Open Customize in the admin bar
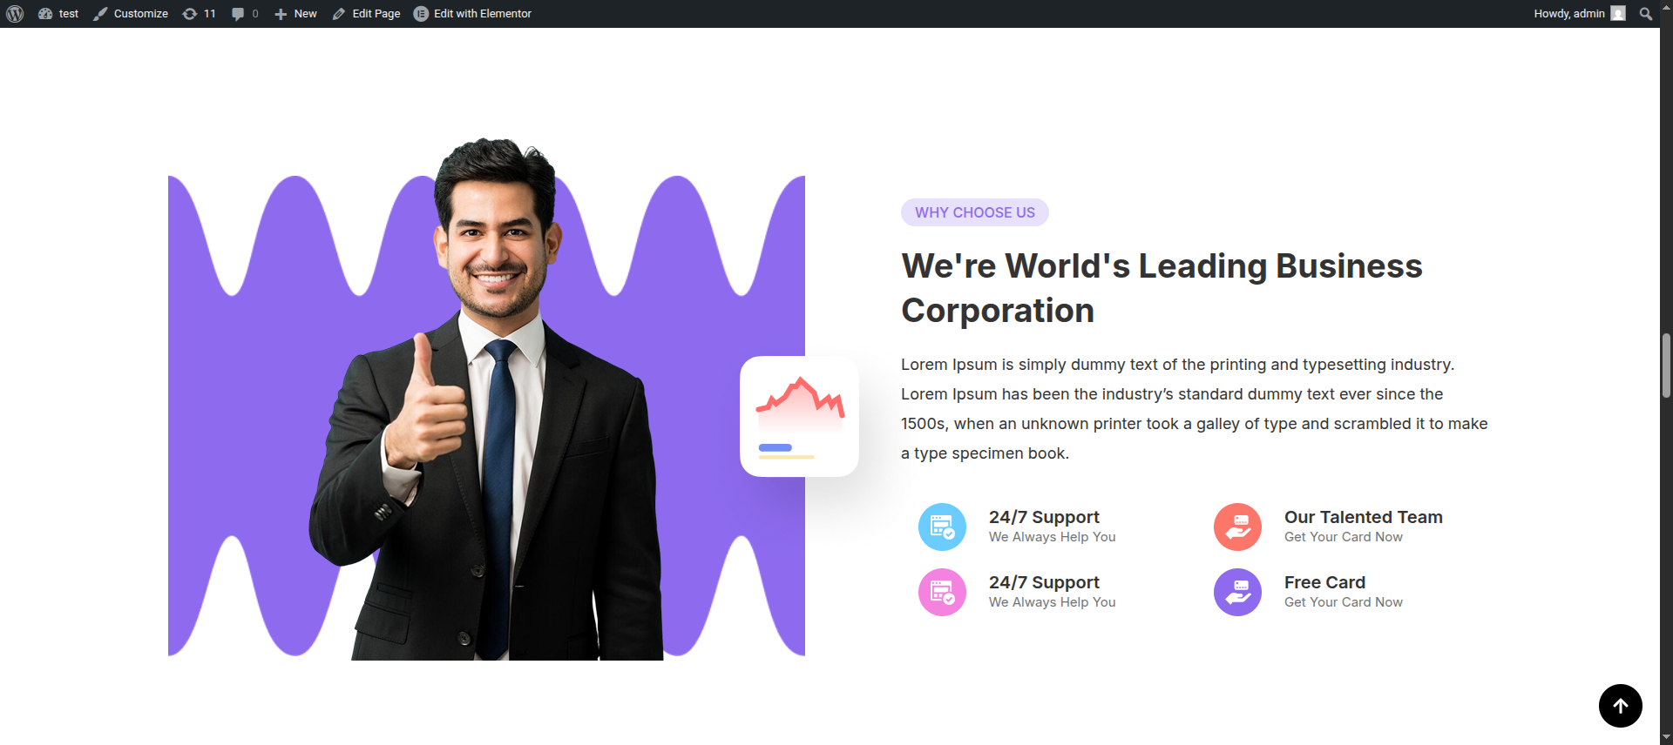 [x=131, y=14]
